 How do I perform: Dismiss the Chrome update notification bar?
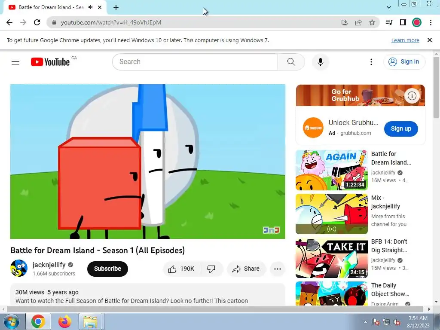point(429,40)
